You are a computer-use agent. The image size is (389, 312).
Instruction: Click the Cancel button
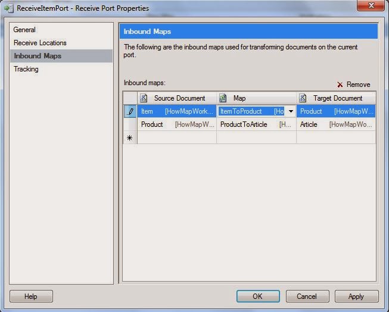(307, 296)
